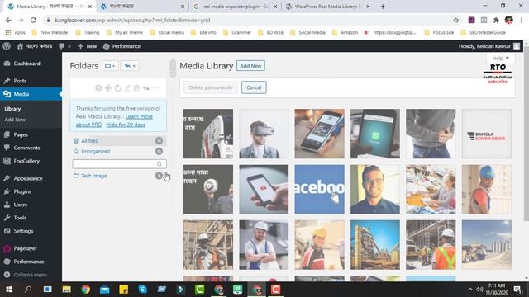Click the Hide for 20 days link
This screenshot has height=297, width=529.
pos(126,125)
